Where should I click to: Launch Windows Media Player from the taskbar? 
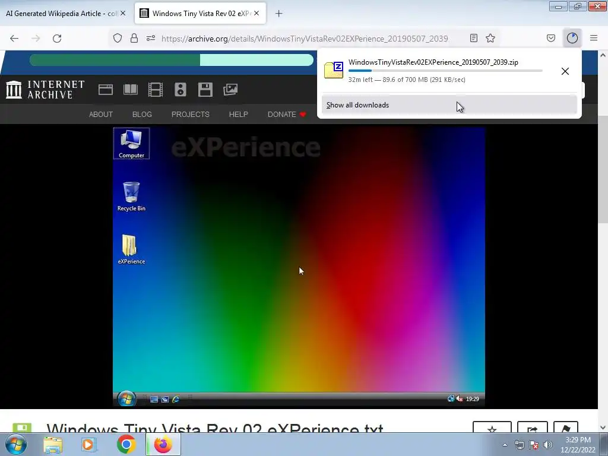pos(89,444)
